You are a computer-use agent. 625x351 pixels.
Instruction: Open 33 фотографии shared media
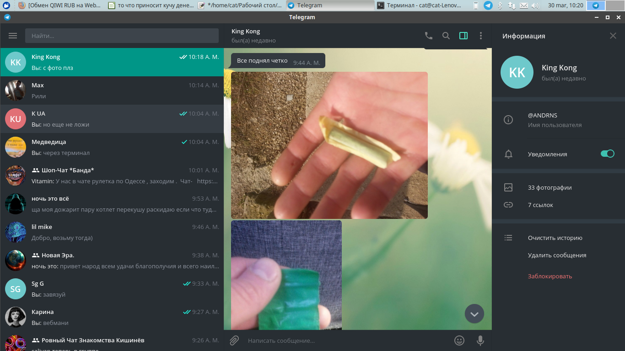click(x=550, y=187)
